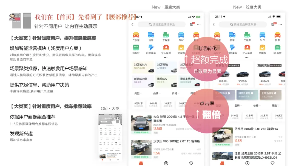This screenshot has width=296, height=166.
Task: Choose 5-10万 price chip, 重度大类 phone
Action: point(153,104)
